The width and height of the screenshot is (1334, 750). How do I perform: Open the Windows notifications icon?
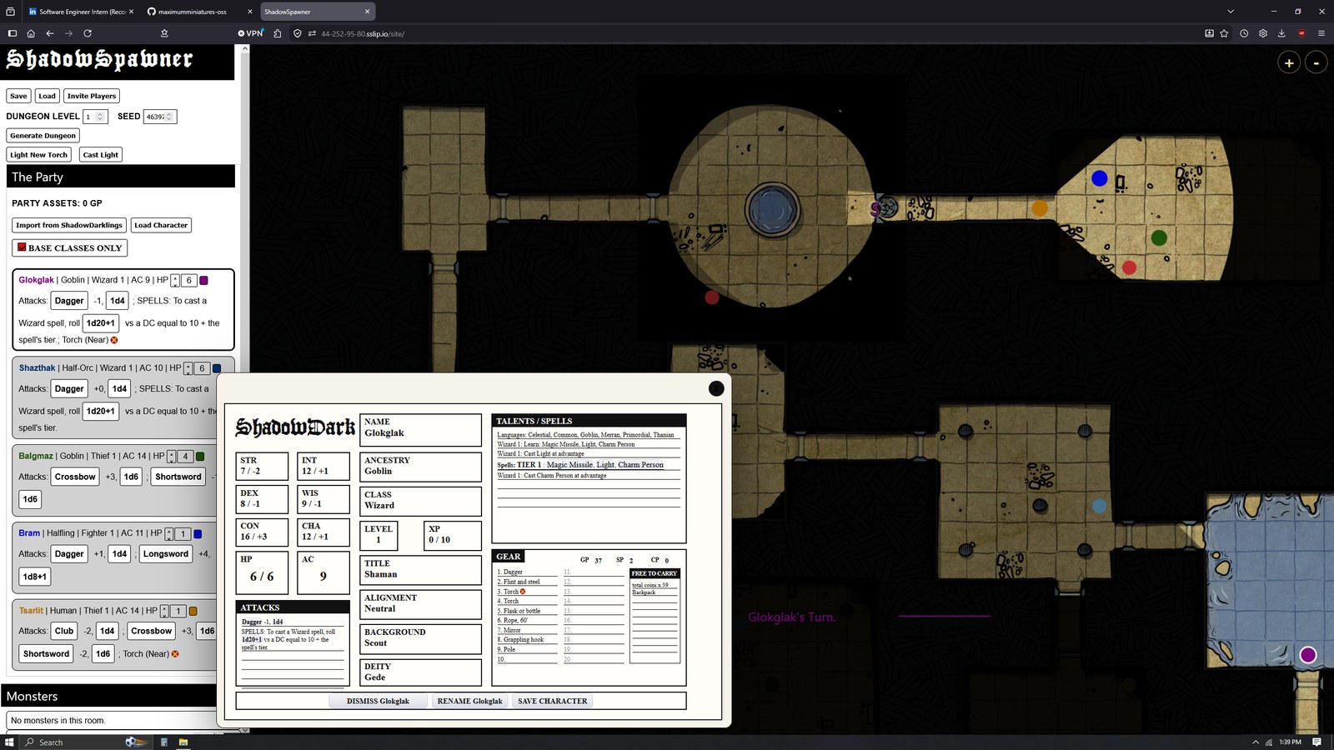(x=1316, y=742)
